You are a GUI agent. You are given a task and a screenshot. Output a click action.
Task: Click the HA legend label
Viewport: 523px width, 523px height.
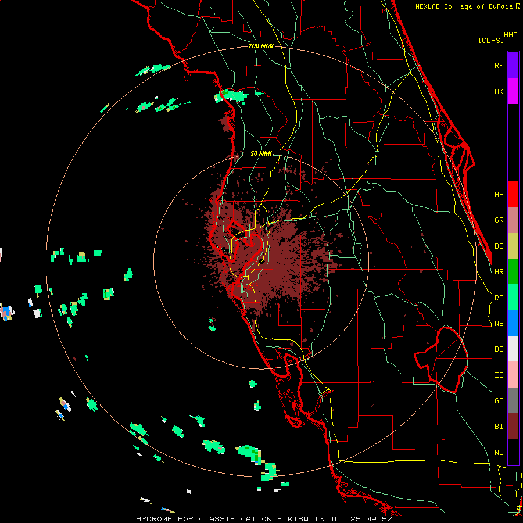tap(499, 194)
